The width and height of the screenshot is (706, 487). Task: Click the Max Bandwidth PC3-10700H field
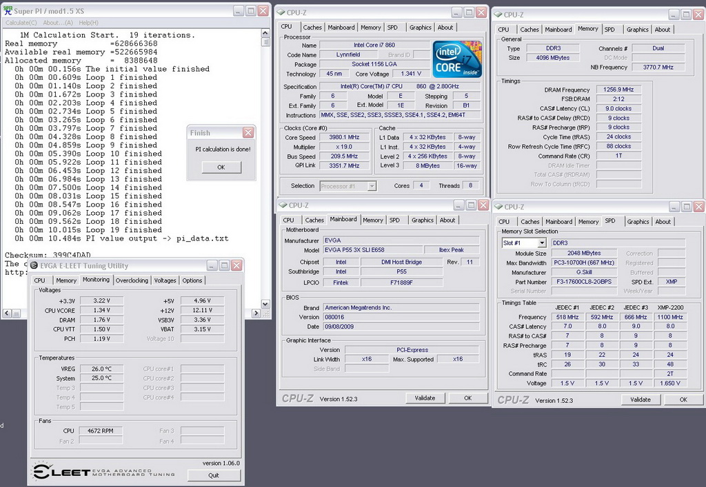[x=584, y=263]
